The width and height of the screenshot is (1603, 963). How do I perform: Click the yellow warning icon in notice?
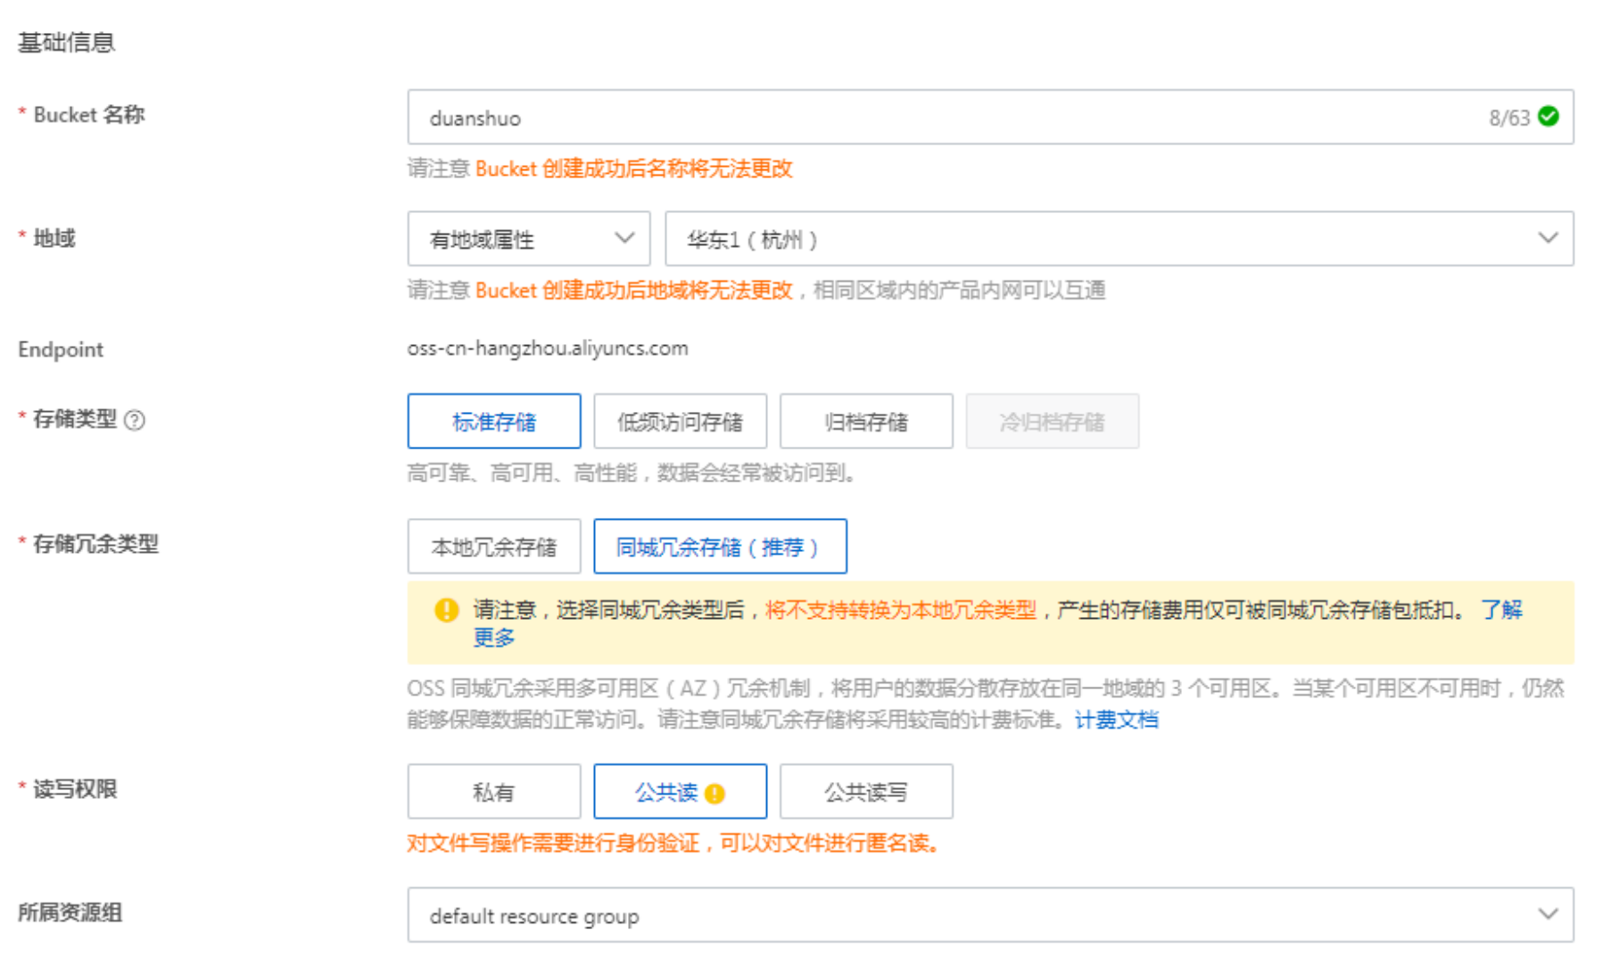[x=446, y=610]
